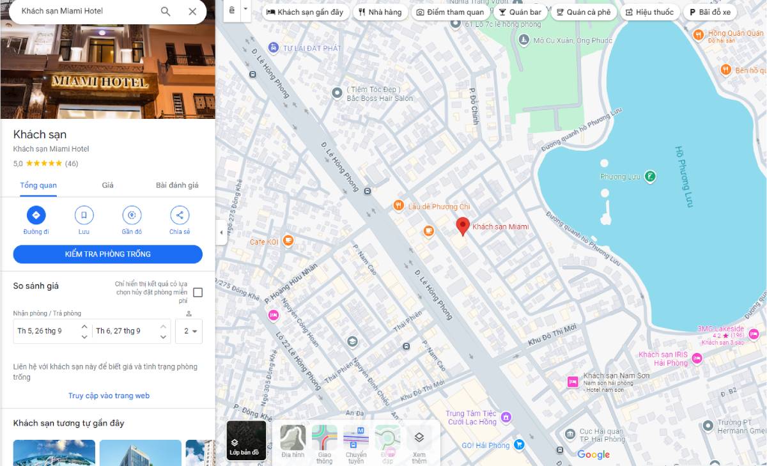Select the Điểm tham quan filter chip

click(451, 12)
